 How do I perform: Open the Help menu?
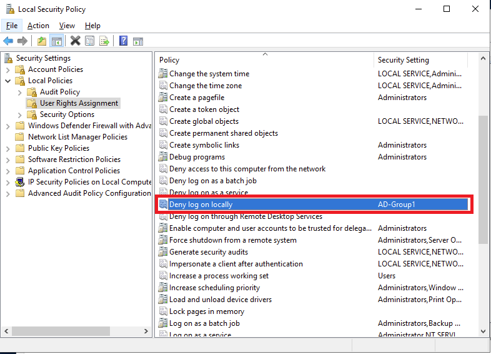92,26
